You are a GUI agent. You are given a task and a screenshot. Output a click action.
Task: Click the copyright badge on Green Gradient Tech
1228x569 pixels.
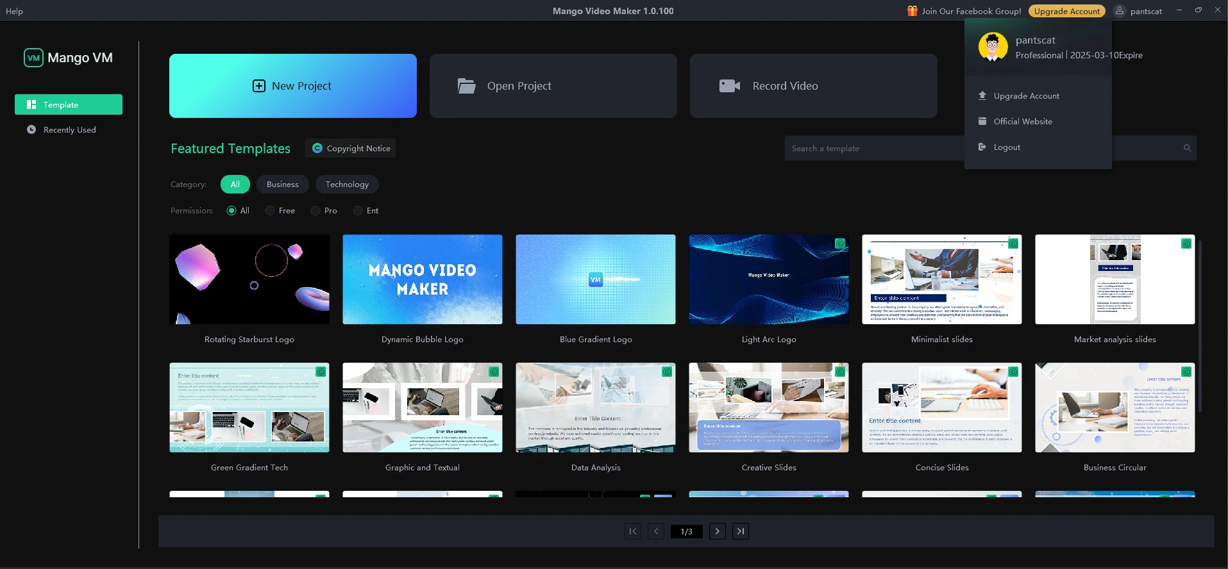(x=321, y=372)
